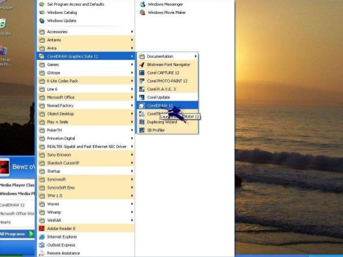
Task: Click the Documentation folder icon
Action: click(x=142, y=56)
